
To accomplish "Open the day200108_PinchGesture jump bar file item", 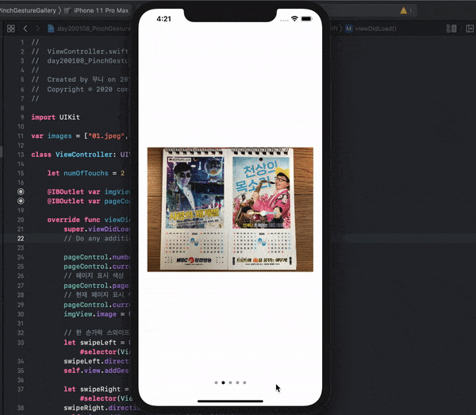I will pos(94,29).
